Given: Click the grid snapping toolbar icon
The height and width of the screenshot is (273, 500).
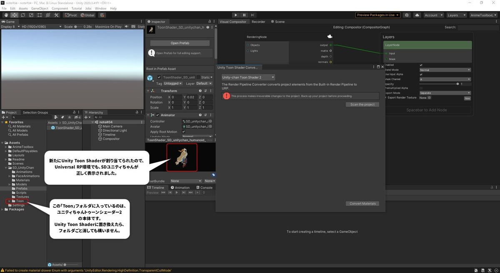Looking at the screenshot, I should [x=102, y=15].
